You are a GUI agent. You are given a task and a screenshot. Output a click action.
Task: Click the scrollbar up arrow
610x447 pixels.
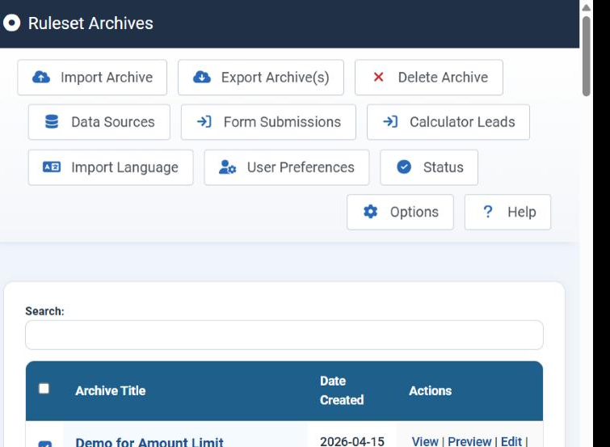click(x=587, y=8)
